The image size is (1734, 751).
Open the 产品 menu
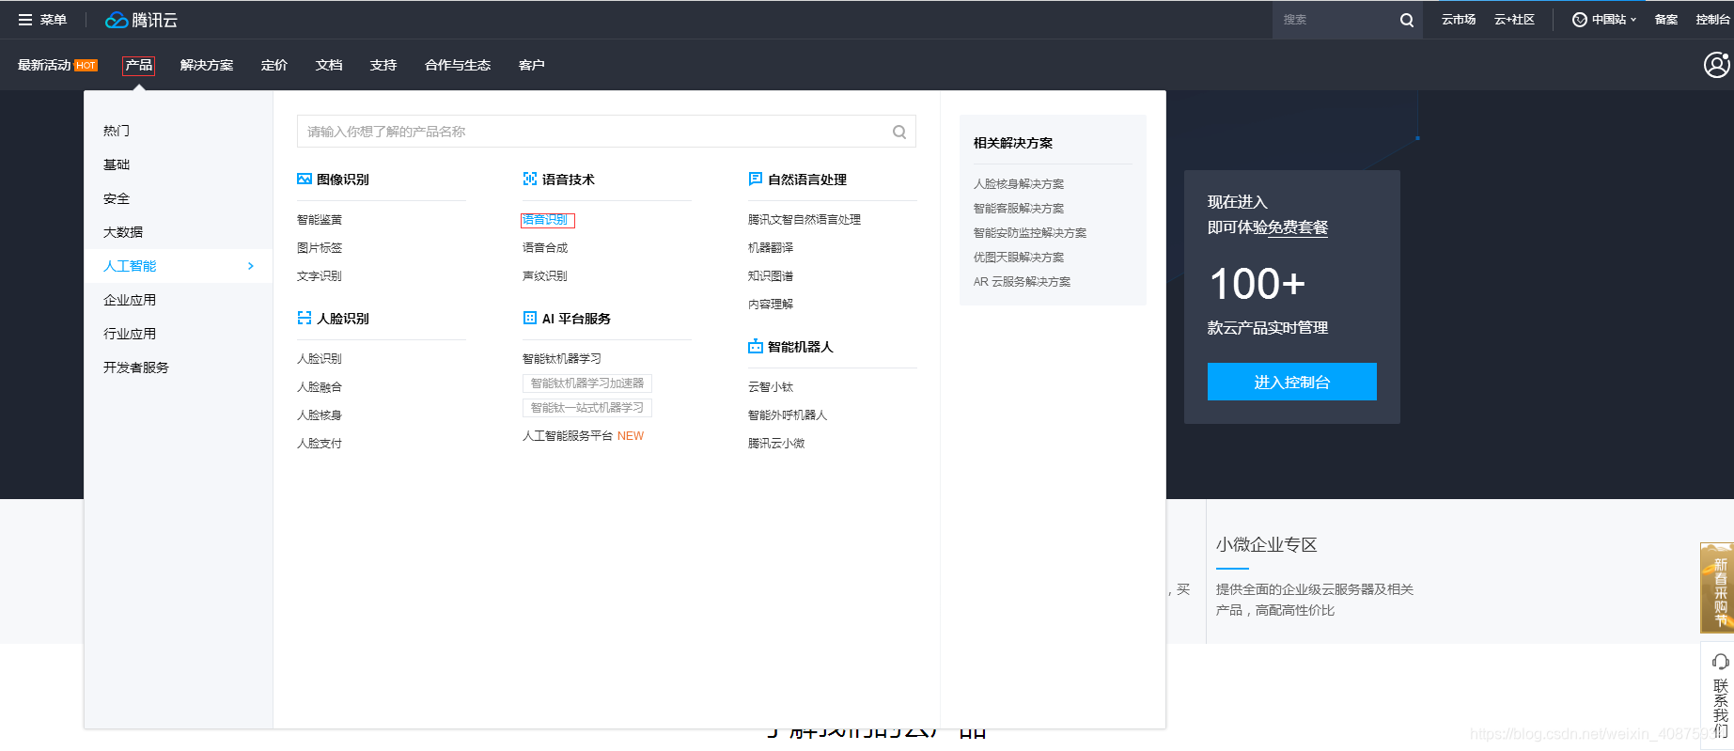point(138,65)
